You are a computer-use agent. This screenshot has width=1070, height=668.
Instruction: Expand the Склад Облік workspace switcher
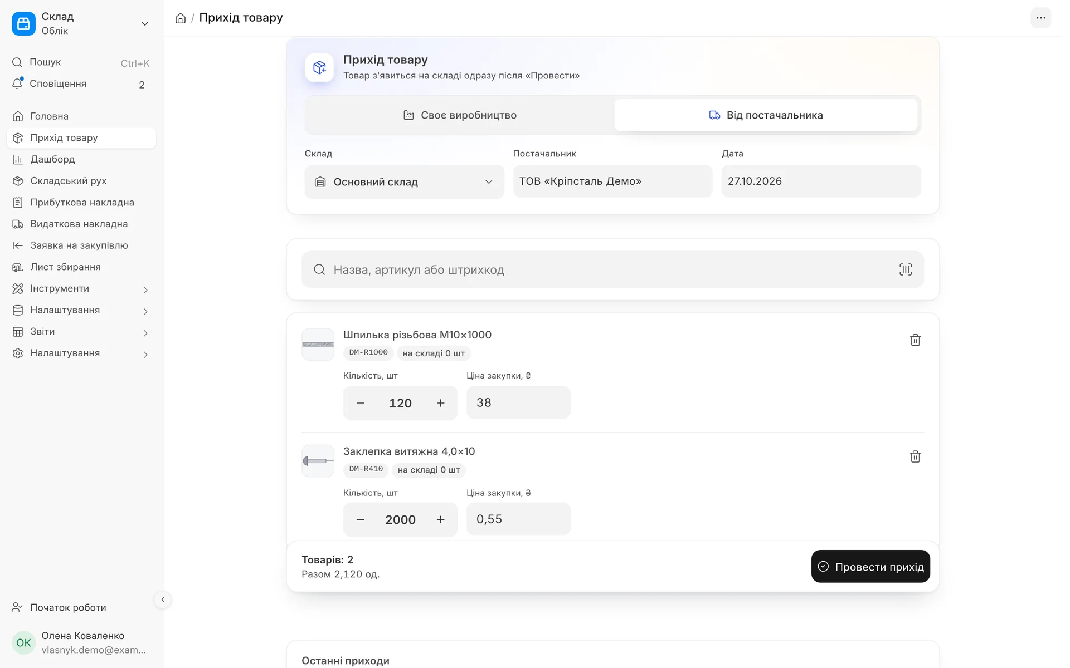[x=81, y=23]
